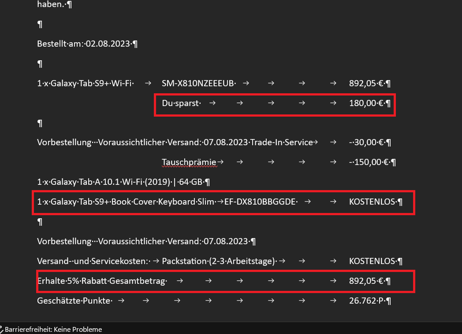Click the product line '1 x Galaxy Tab S9+ Wi-Fi'
The height and width of the screenshot is (334, 462).
coord(84,84)
